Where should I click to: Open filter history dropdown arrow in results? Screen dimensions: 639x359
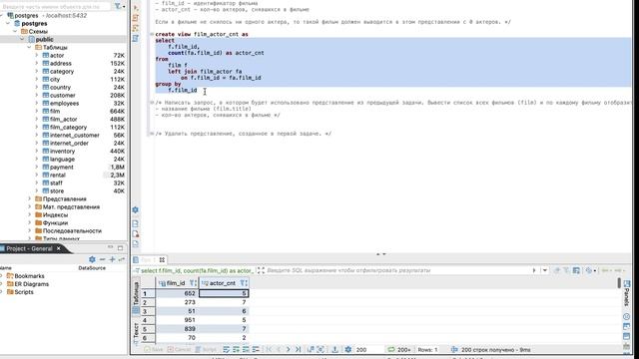pos(544,270)
